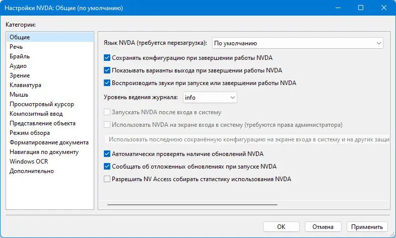The height and width of the screenshot is (238, 396).
Task: Click the 'Применить' button
Action: click(370, 226)
